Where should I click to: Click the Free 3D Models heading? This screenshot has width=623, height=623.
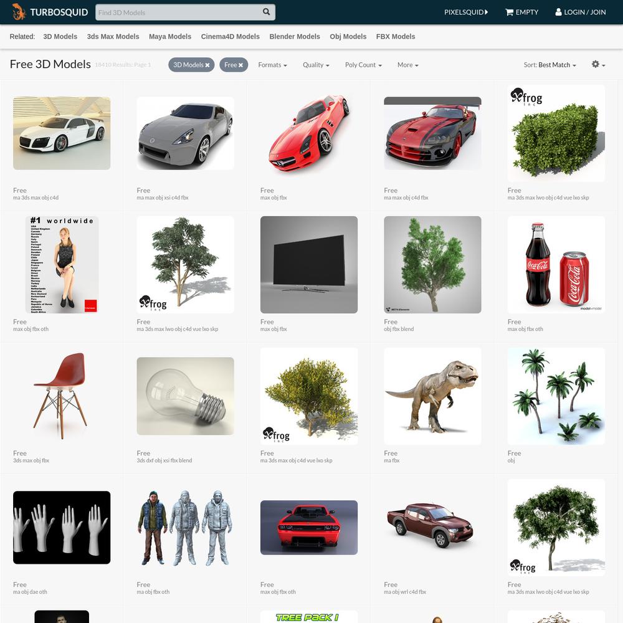(x=50, y=64)
